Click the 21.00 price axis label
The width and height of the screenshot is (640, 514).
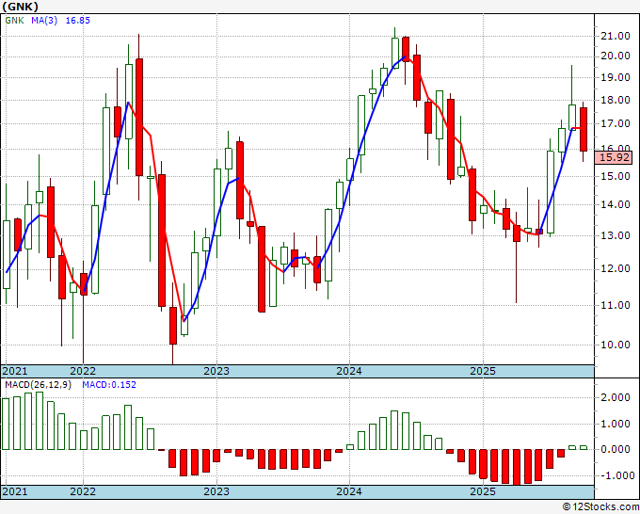coord(616,36)
